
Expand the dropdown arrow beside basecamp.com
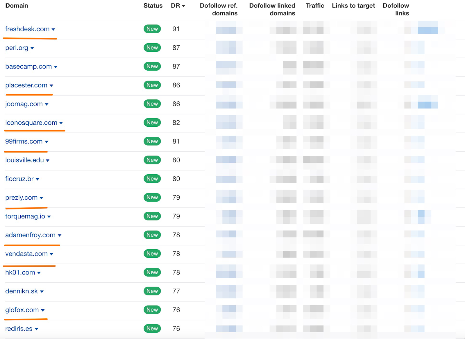pyautogui.click(x=56, y=67)
